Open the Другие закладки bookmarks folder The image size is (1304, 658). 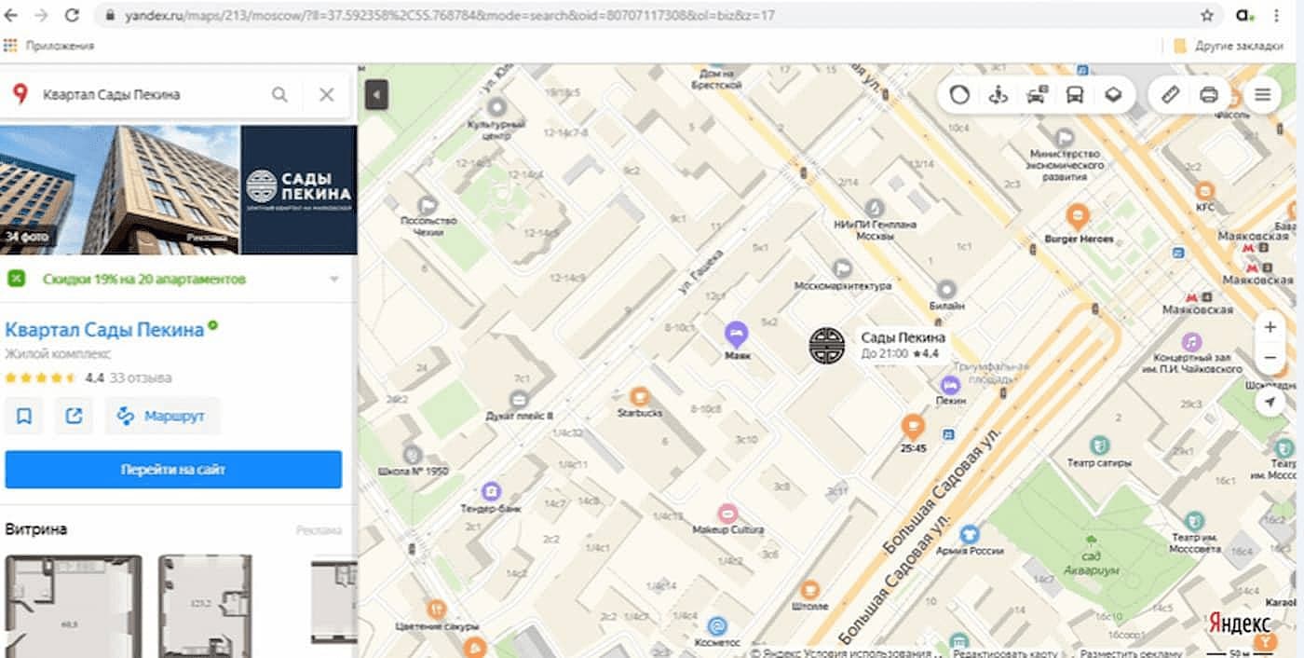tap(1229, 45)
